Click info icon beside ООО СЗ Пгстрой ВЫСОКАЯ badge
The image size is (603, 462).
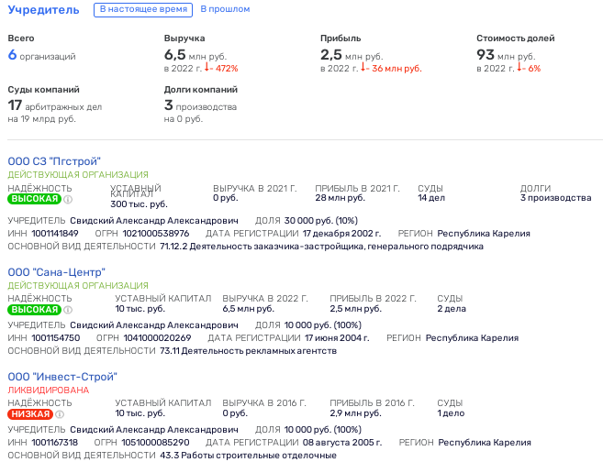coord(68,199)
